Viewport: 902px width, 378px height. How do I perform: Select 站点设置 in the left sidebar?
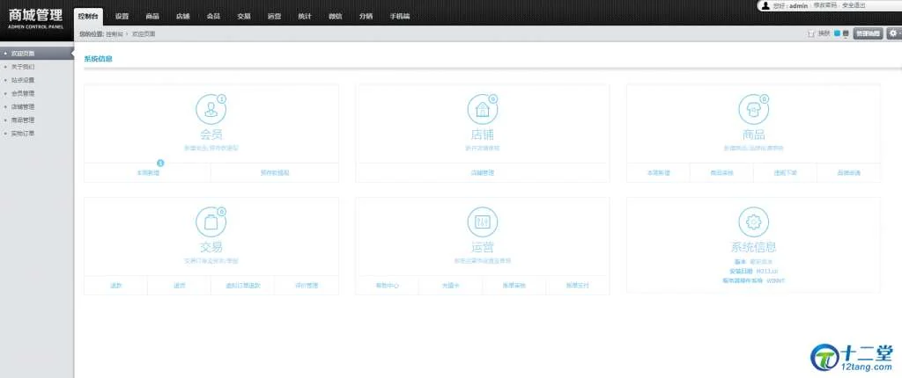[x=24, y=80]
